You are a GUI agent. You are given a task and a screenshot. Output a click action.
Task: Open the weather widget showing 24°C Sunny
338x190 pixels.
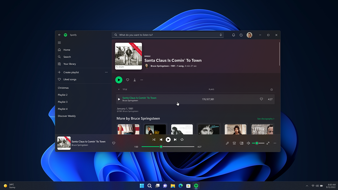[x=10, y=186]
